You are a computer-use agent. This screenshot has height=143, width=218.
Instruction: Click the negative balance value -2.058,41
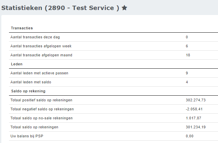[x=194, y=109]
